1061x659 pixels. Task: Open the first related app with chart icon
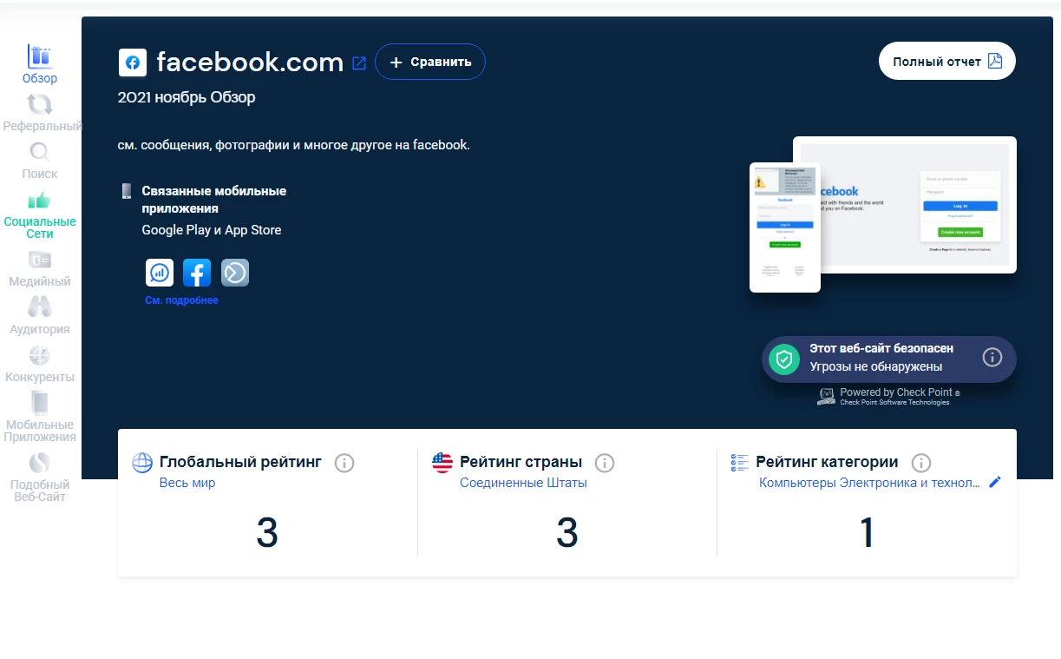tap(160, 273)
